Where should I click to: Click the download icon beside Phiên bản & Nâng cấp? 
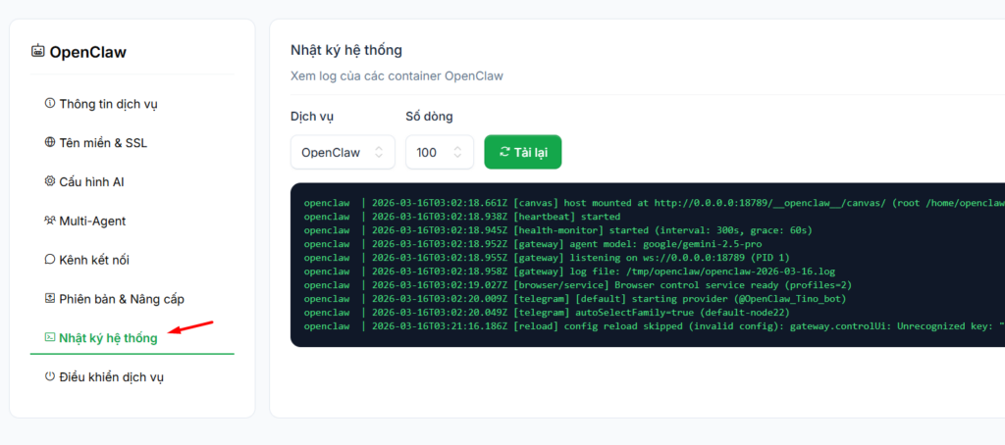click(50, 298)
